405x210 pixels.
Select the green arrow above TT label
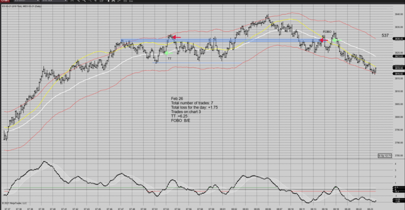tap(168, 53)
